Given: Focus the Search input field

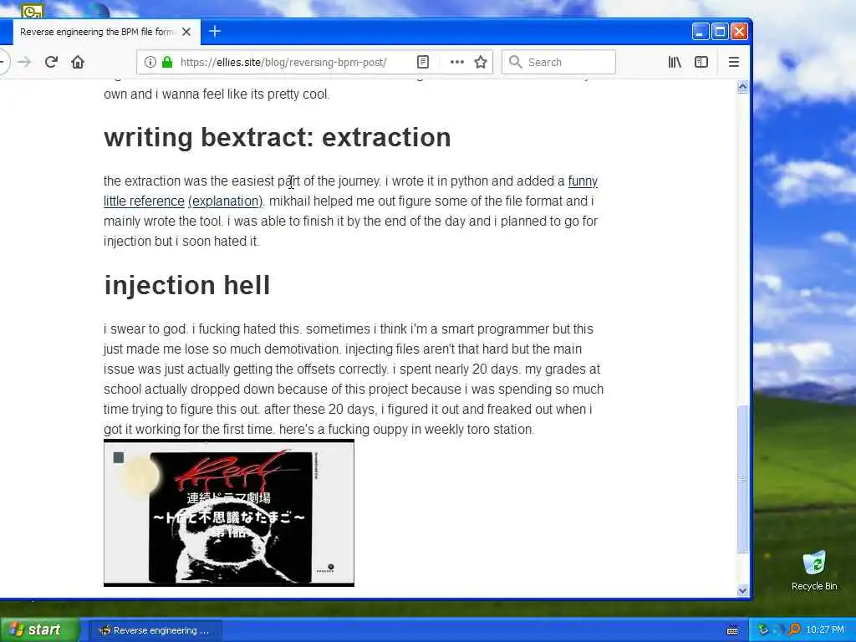Looking at the screenshot, I should pos(558,62).
